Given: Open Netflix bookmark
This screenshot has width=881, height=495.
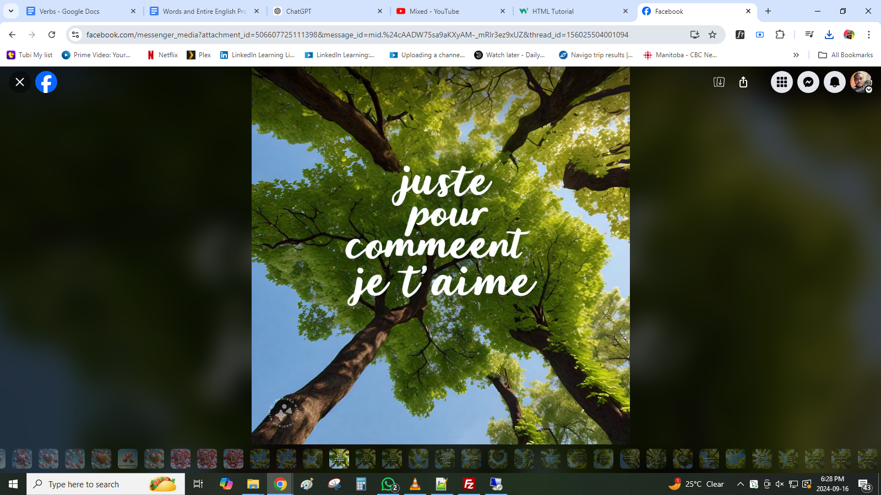Looking at the screenshot, I should 162,55.
